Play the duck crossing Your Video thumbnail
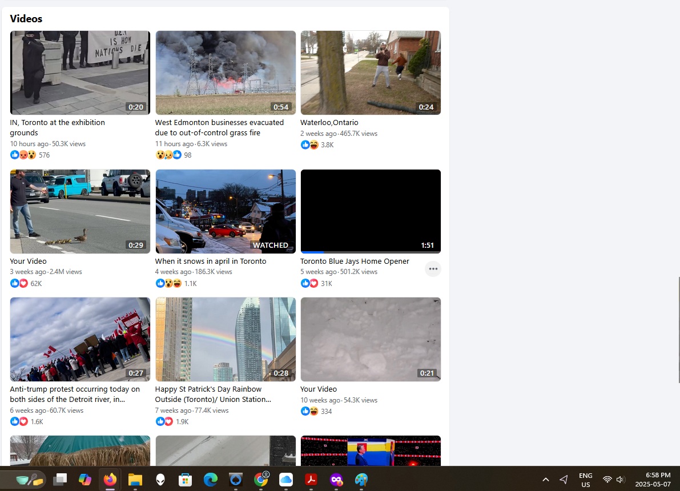The image size is (680, 491). (80, 211)
